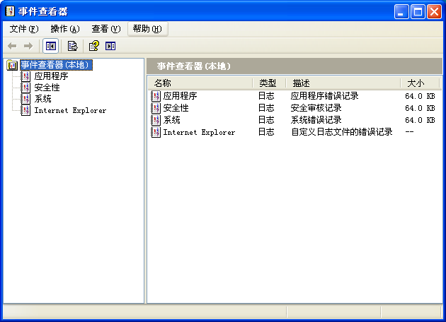Minimize the 事件查看器 window
Screen dimensions: 446x322
pos(401,12)
